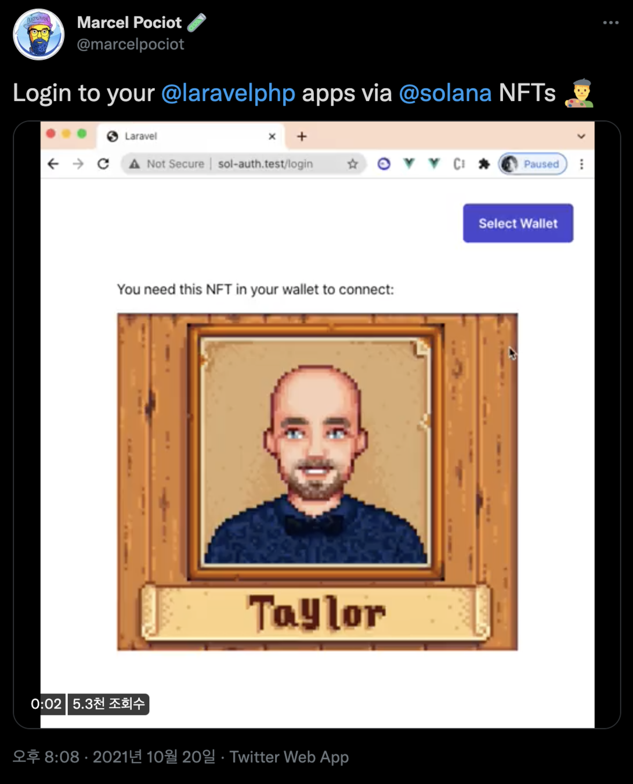This screenshot has width=633, height=784.
Task: Open Chrome's three-dot menu
Action: point(581,164)
